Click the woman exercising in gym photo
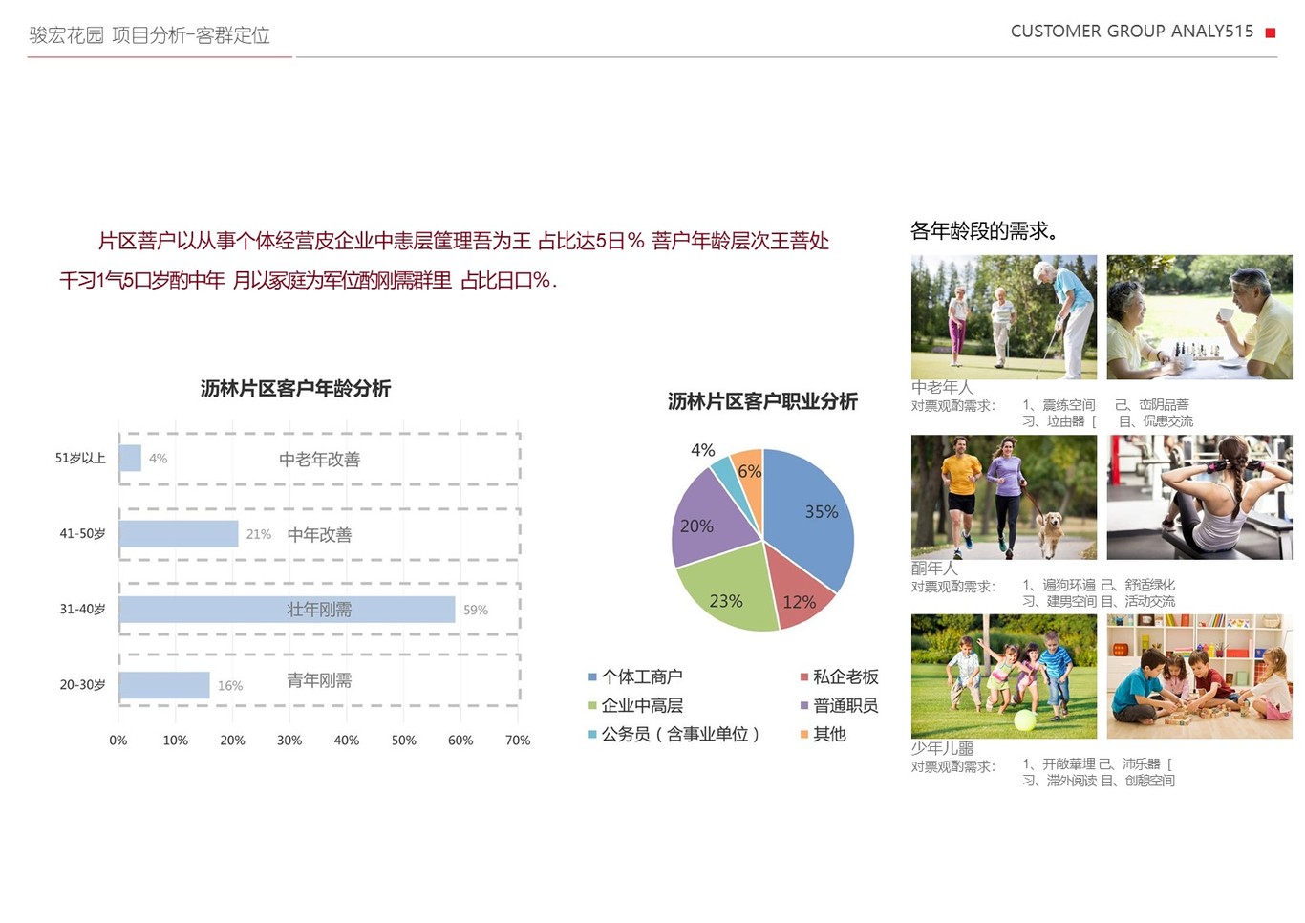Screen dimensions: 1305x923 [x=1200, y=498]
